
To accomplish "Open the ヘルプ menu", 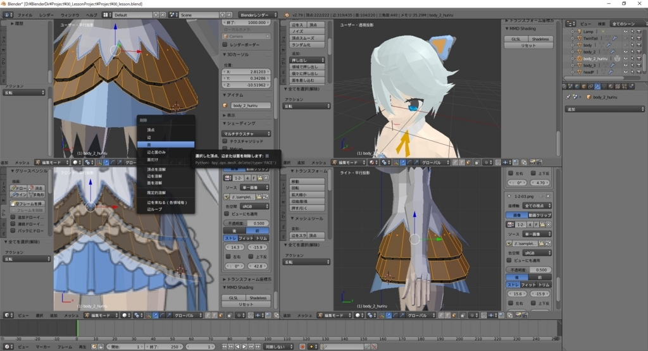I will [91, 15].
